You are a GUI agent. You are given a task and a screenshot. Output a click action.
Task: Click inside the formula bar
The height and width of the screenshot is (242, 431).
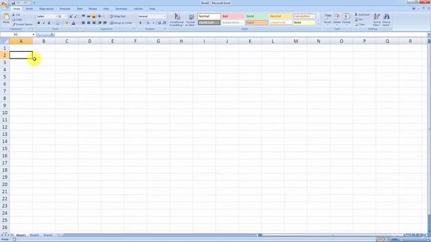tap(241, 34)
